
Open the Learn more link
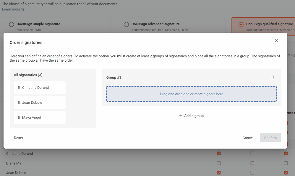[11, 9]
